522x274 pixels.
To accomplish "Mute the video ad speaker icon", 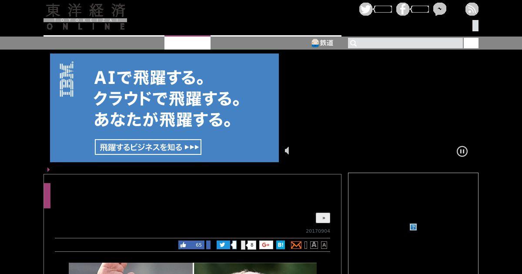I will point(287,150).
